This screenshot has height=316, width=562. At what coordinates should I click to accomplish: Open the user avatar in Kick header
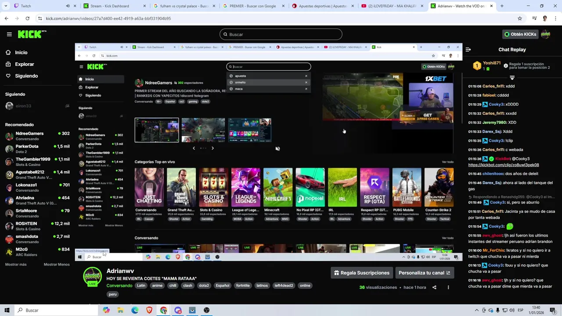click(545, 34)
